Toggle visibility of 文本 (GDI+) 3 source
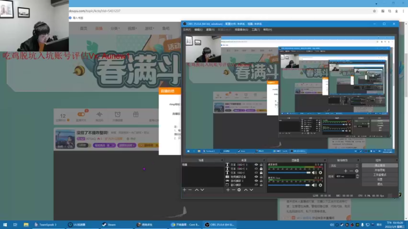The height and width of the screenshot is (229, 408). click(x=257, y=164)
